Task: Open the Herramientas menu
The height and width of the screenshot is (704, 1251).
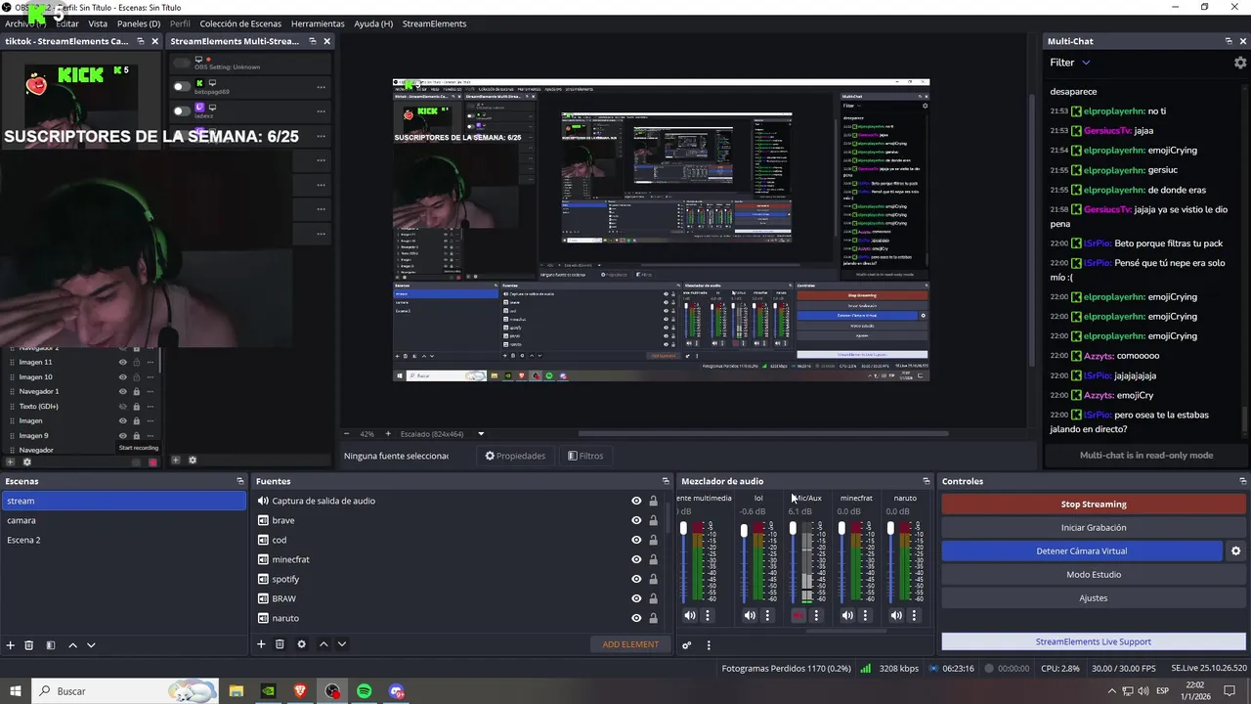Action: pos(318,23)
